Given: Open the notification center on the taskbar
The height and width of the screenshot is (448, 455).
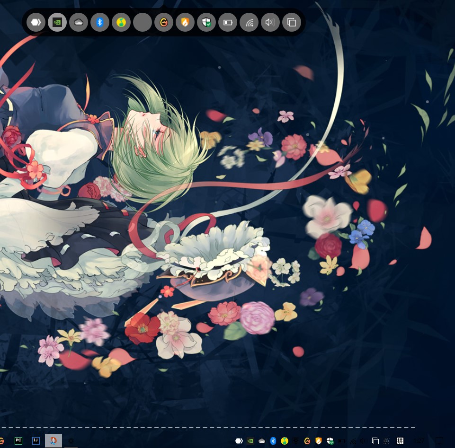Looking at the screenshot, I should [x=439, y=441].
